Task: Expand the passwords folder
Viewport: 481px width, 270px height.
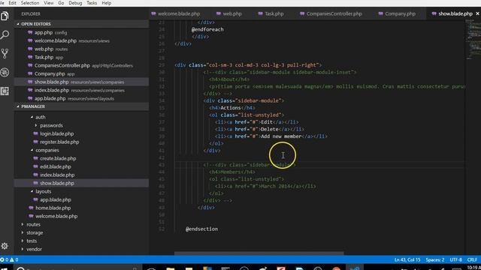Action: click(x=82, y=125)
